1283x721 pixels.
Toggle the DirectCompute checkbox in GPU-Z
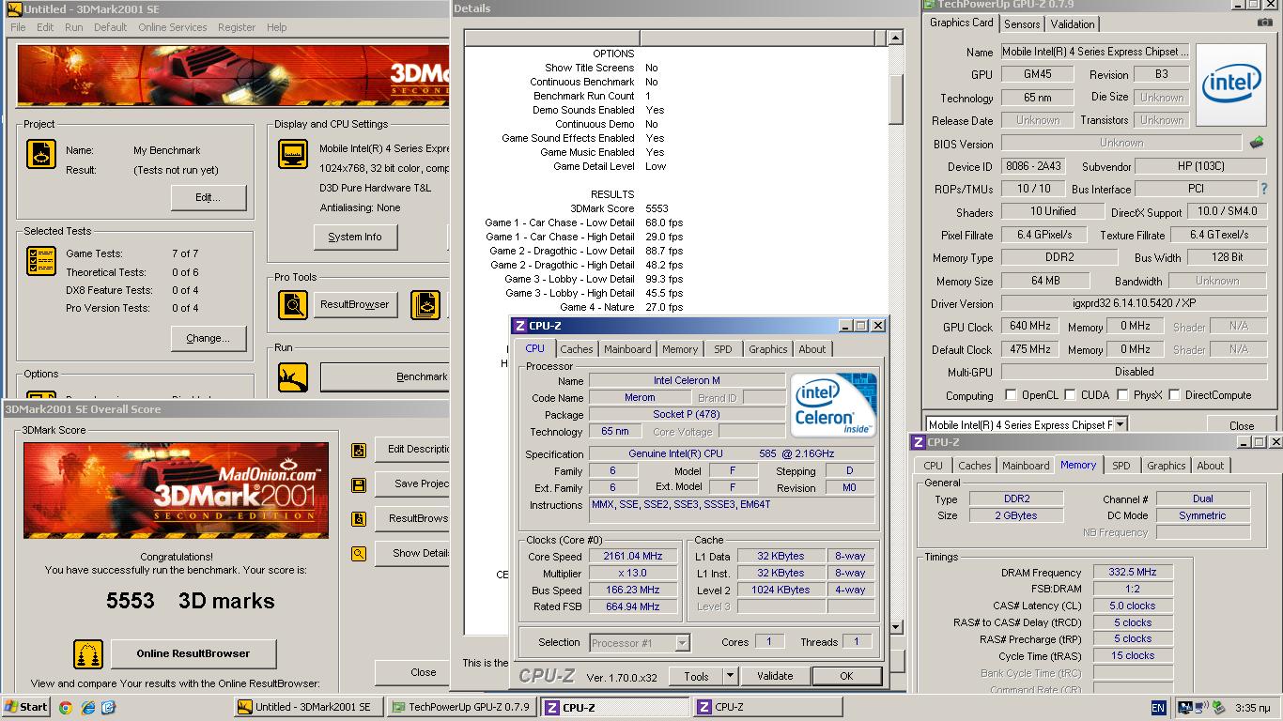[x=1174, y=395]
